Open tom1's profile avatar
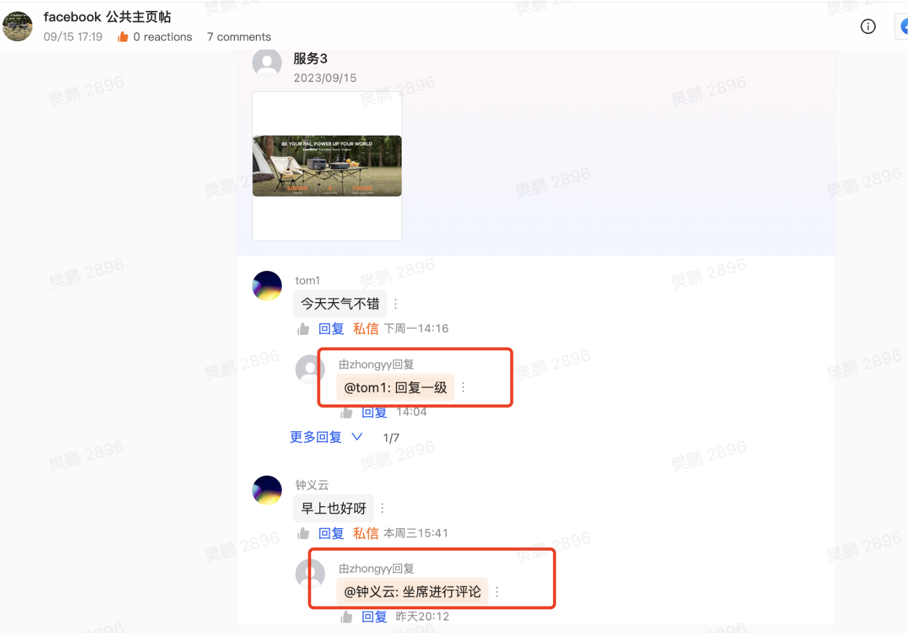Image resolution: width=908 pixels, height=633 pixels. pos(267,286)
